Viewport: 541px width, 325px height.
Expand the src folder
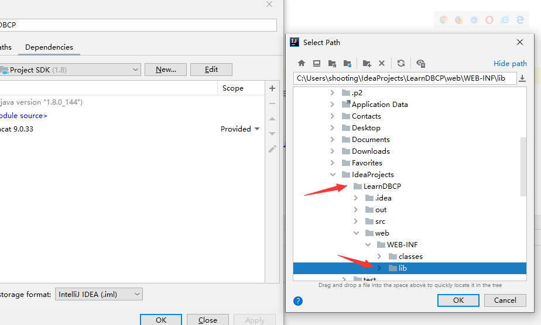click(x=356, y=222)
